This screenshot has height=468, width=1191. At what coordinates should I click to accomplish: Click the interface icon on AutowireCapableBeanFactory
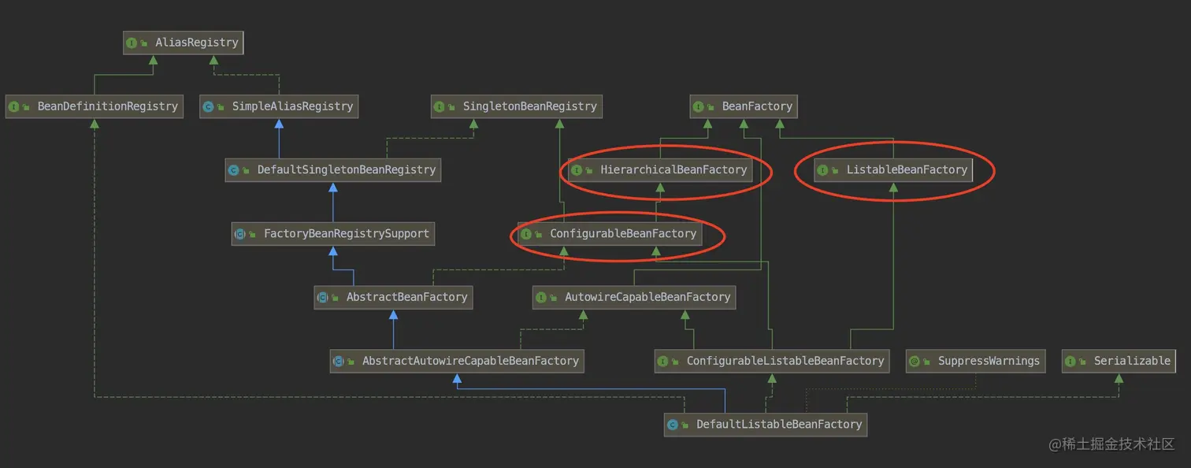(x=541, y=298)
